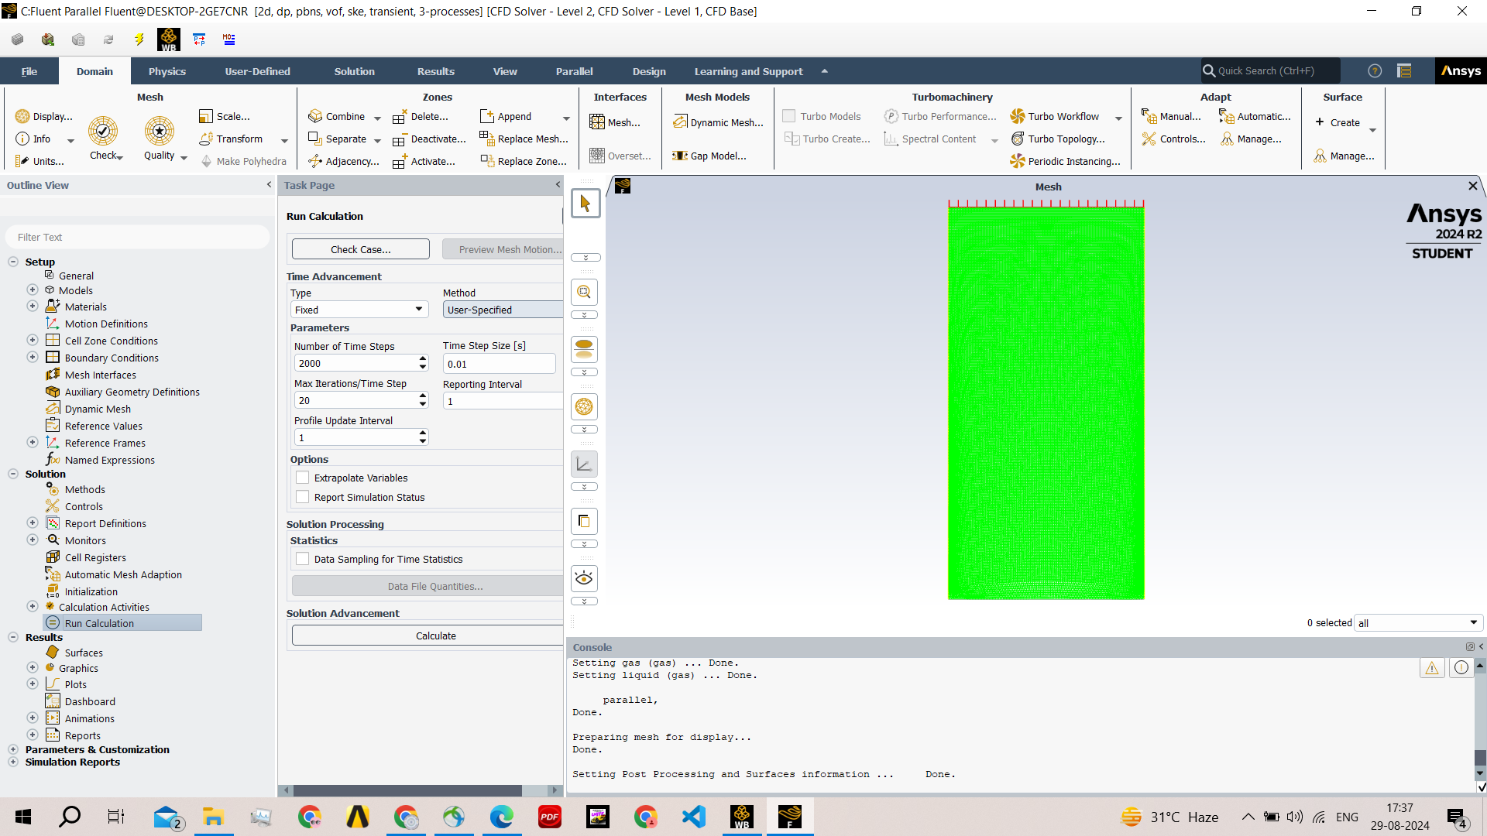Click the Dynamic Mesh ribbon icon
The image size is (1487, 836).
coord(681,122)
